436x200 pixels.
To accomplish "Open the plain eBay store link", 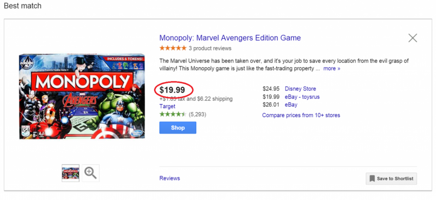I will point(291,105).
